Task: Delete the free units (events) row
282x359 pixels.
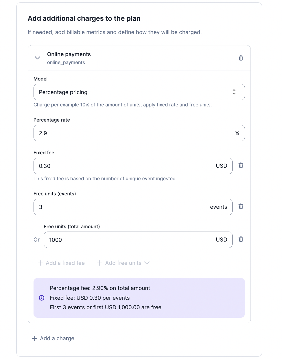Action: (241, 206)
